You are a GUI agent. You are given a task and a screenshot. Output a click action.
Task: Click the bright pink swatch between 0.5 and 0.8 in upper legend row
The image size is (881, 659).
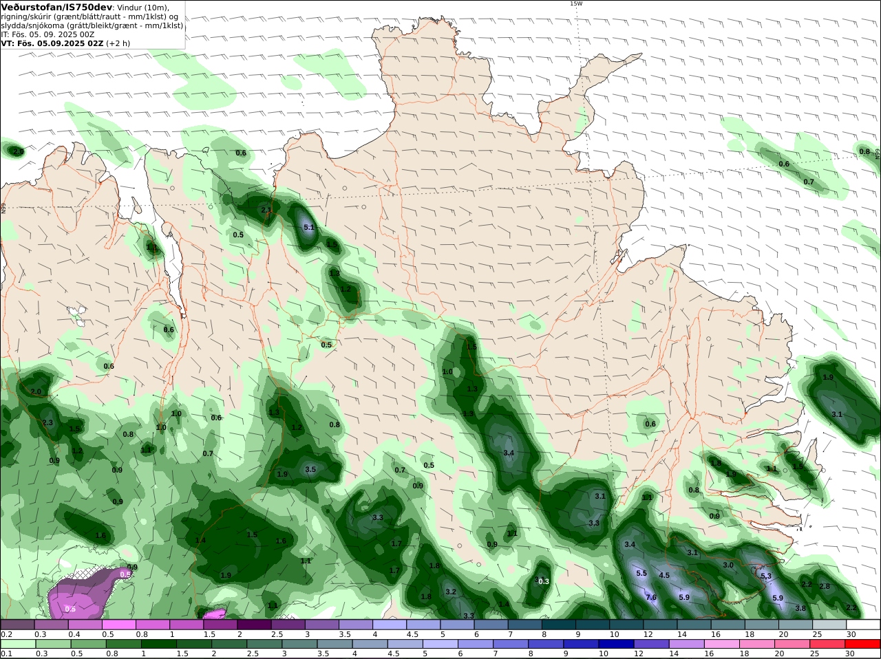(x=118, y=625)
